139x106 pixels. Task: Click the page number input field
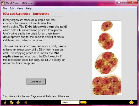(x=70, y=102)
